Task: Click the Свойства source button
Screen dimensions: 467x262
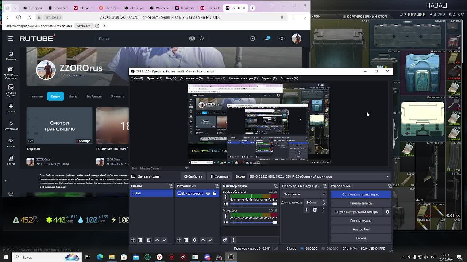Action: [x=193, y=176]
